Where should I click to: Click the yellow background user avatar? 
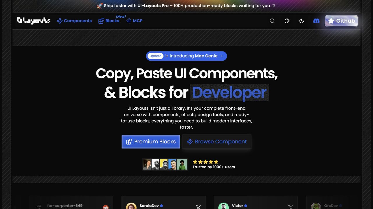(164, 164)
